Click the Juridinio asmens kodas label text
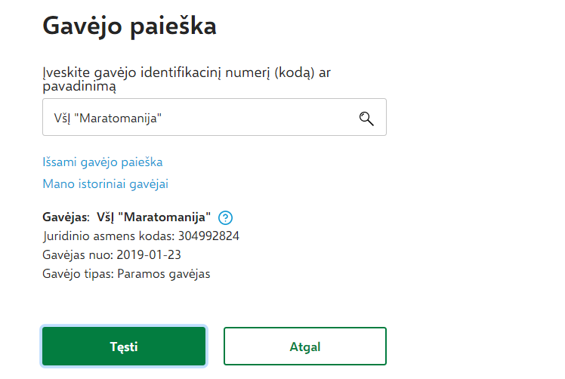This screenshot has width=565, height=379. coord(109,236)
